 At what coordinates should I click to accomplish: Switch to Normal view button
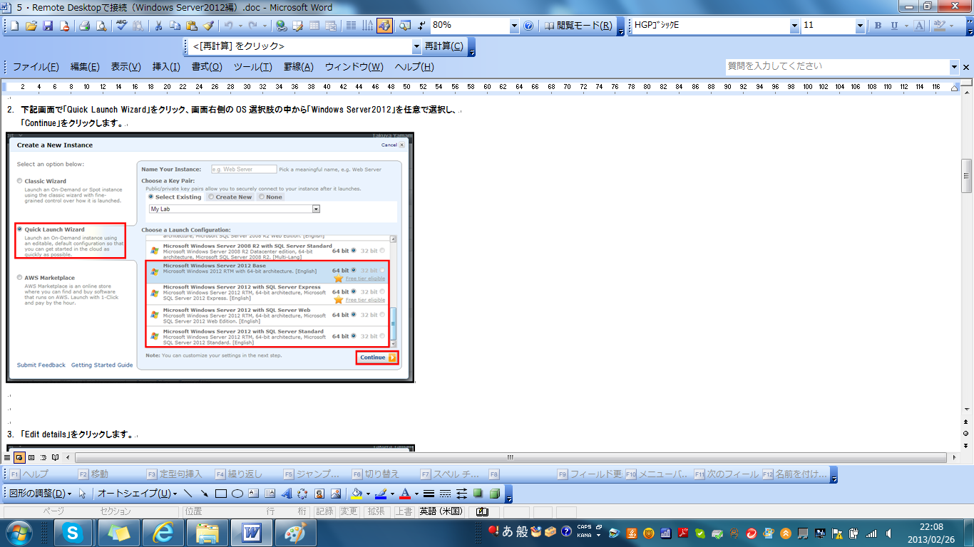click(7, 457)
